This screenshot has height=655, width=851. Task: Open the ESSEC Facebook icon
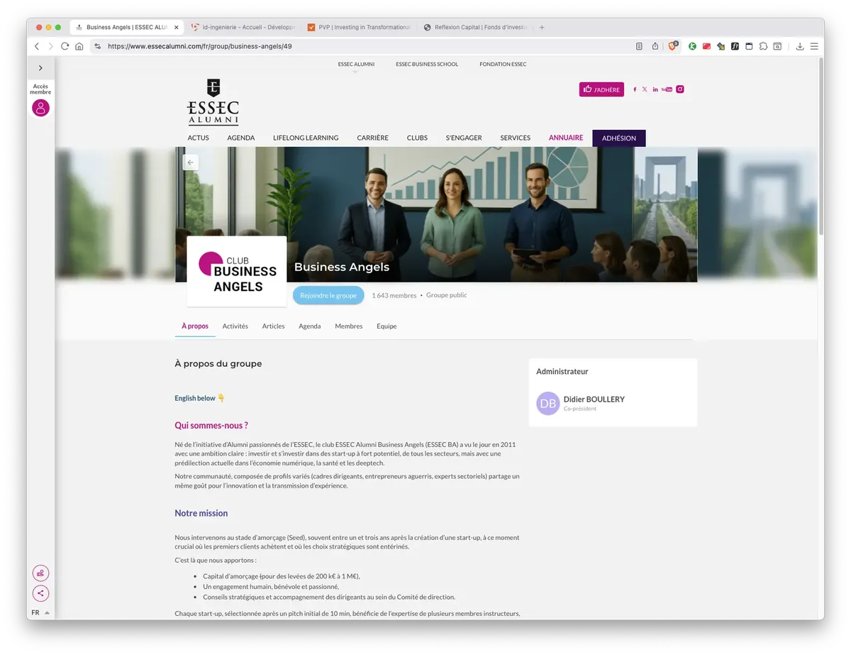point(635,89)
